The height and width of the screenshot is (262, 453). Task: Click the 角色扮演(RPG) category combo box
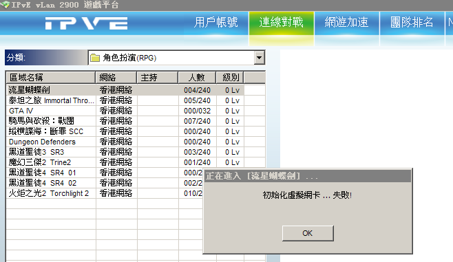[176, 58]
